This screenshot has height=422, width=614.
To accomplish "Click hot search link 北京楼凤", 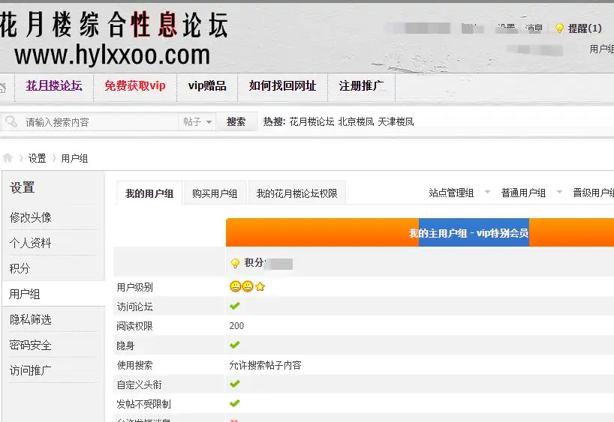I will tap(356, 122).
